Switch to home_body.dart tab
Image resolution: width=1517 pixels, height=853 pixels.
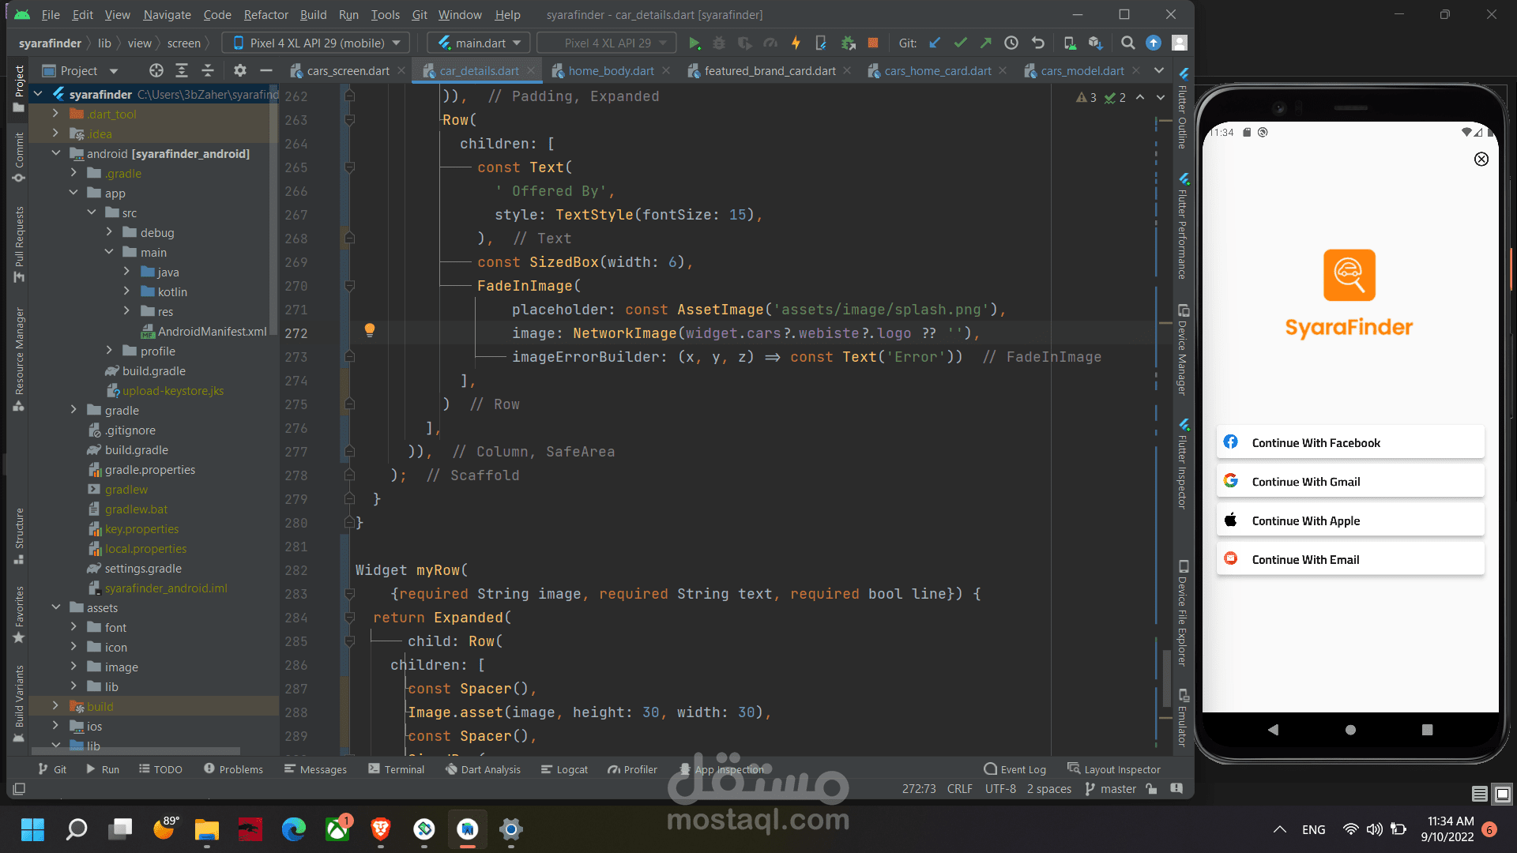pyautogui.click(x=611, y=71)
